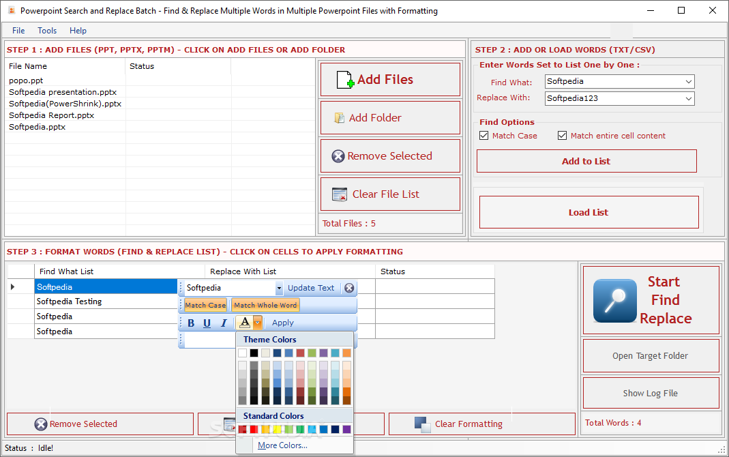Click the close X icon beside Update Text
Image resolution: width=729 pixels, height=457 pixels.
349,288
